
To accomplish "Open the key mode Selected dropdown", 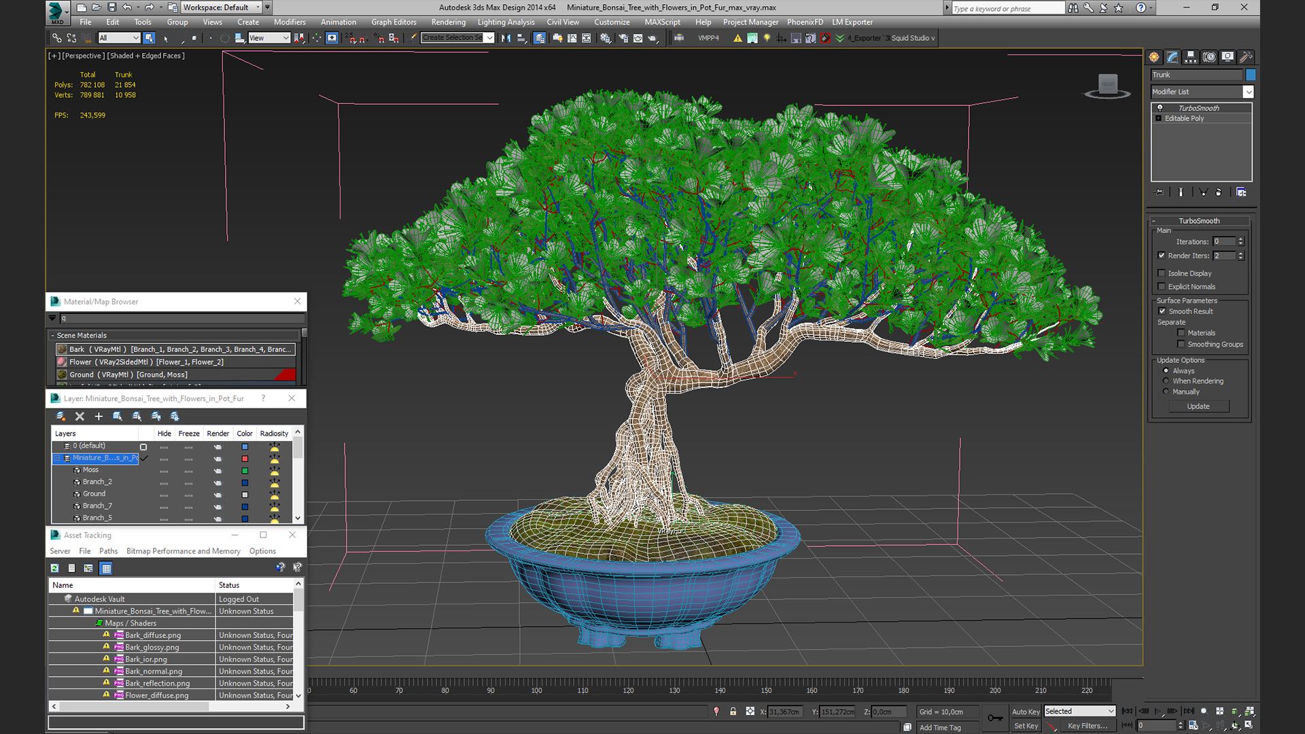I will [x=1079, y=711].
